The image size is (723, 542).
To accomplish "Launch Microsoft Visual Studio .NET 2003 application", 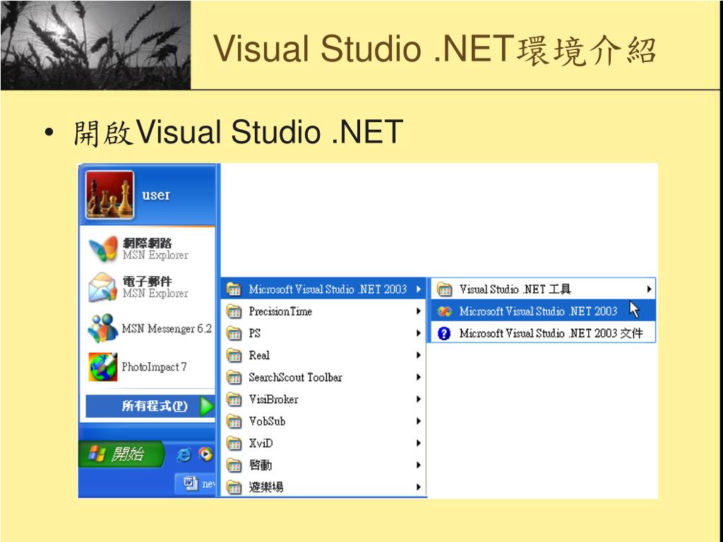I will coord(543,311).
